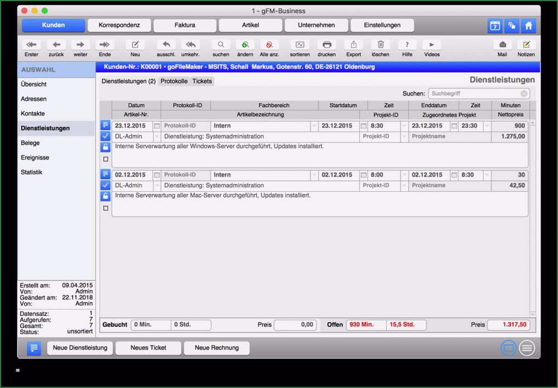Click the 'Neu' new record icon
Screen dimensions: 558x388
pos(135,45)
